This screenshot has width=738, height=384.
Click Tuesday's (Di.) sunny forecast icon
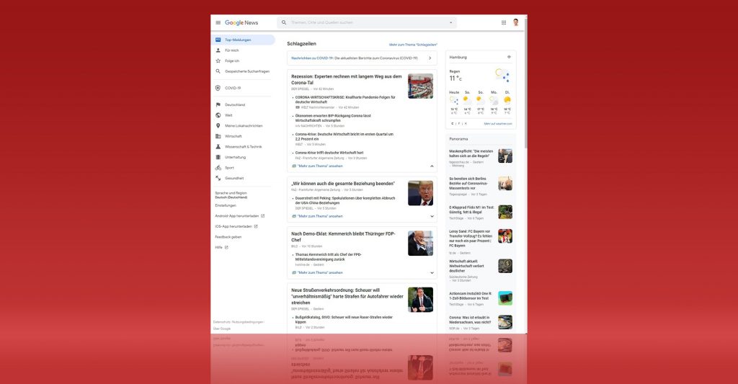[507, 99]
